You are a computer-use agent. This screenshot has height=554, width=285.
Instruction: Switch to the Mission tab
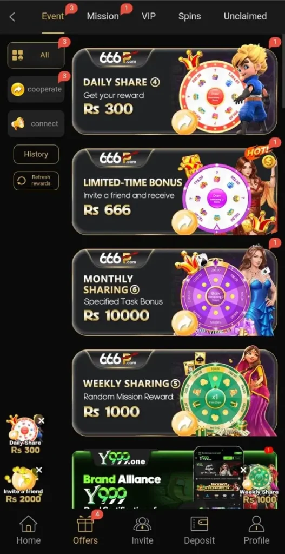coord(103,16)
